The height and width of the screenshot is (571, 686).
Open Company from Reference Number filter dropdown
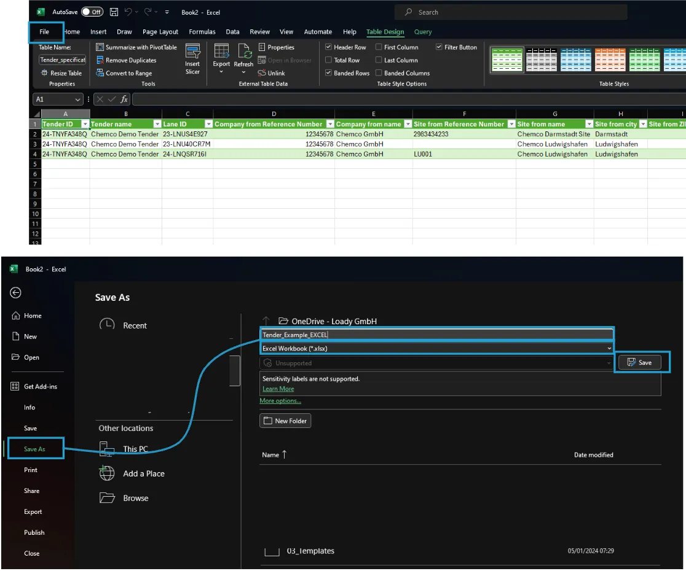click(x=330, y=124)
